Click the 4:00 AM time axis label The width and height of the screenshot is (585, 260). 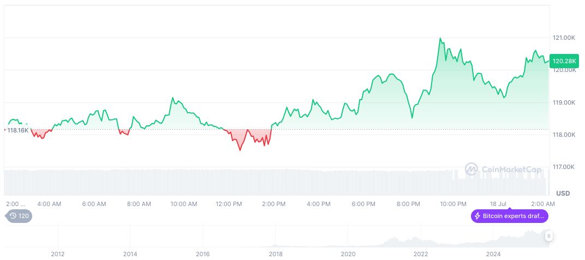pos(49,204)
